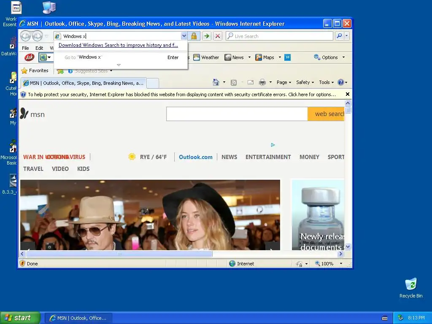Screen dimensions: 432x324
Task: Click the Outlook.com link
Action: pyautogui.click(x=196, y=157)
